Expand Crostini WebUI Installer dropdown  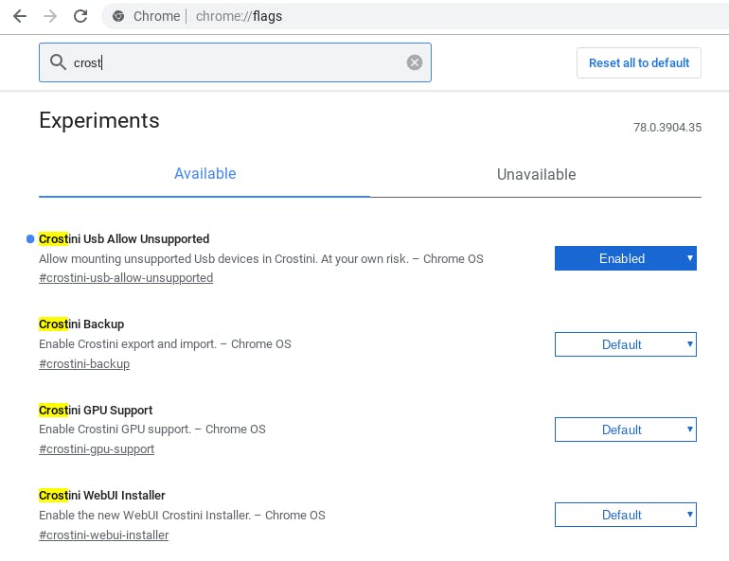[625, 515]
